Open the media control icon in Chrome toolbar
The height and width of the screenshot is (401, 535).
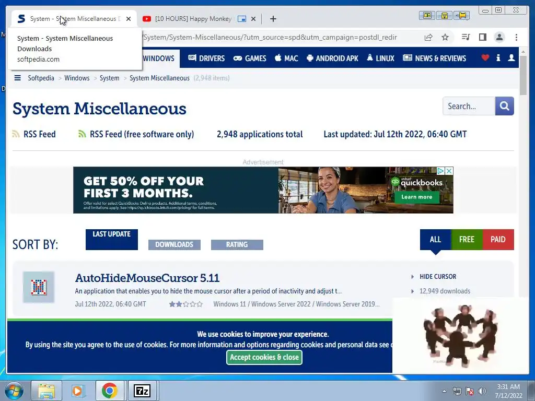(x=466, y=37)
